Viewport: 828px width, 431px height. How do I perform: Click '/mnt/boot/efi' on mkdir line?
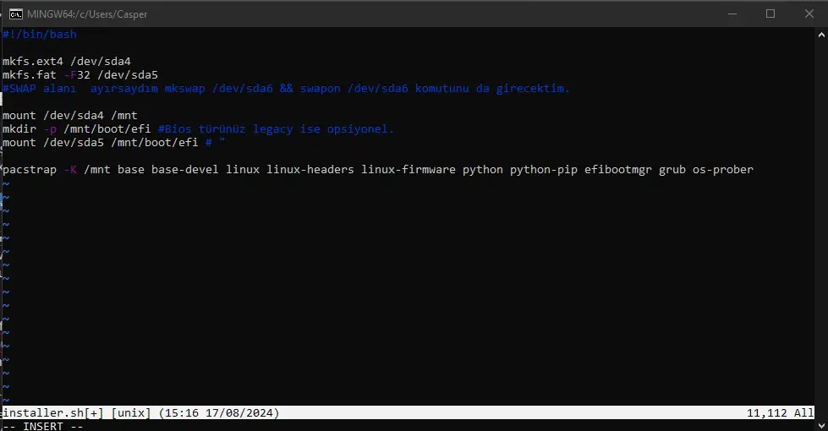tap(107, 129)
